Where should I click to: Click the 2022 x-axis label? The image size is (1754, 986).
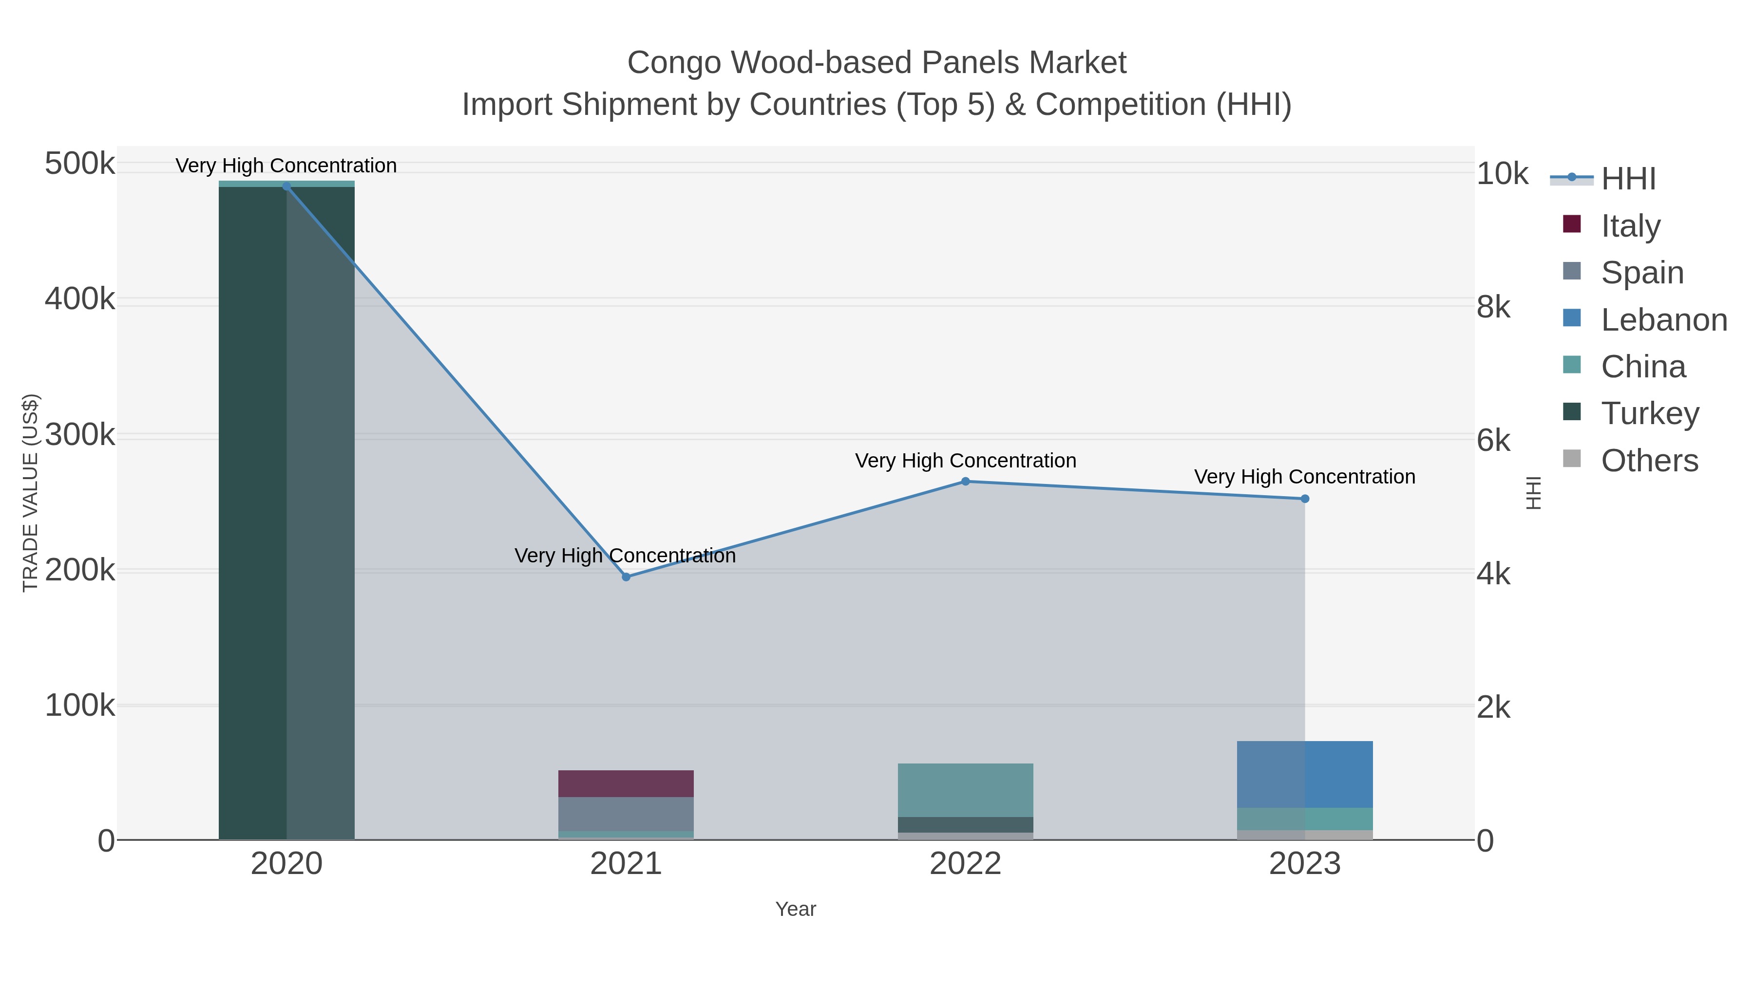pyautogui.click(x=966, y=864)
